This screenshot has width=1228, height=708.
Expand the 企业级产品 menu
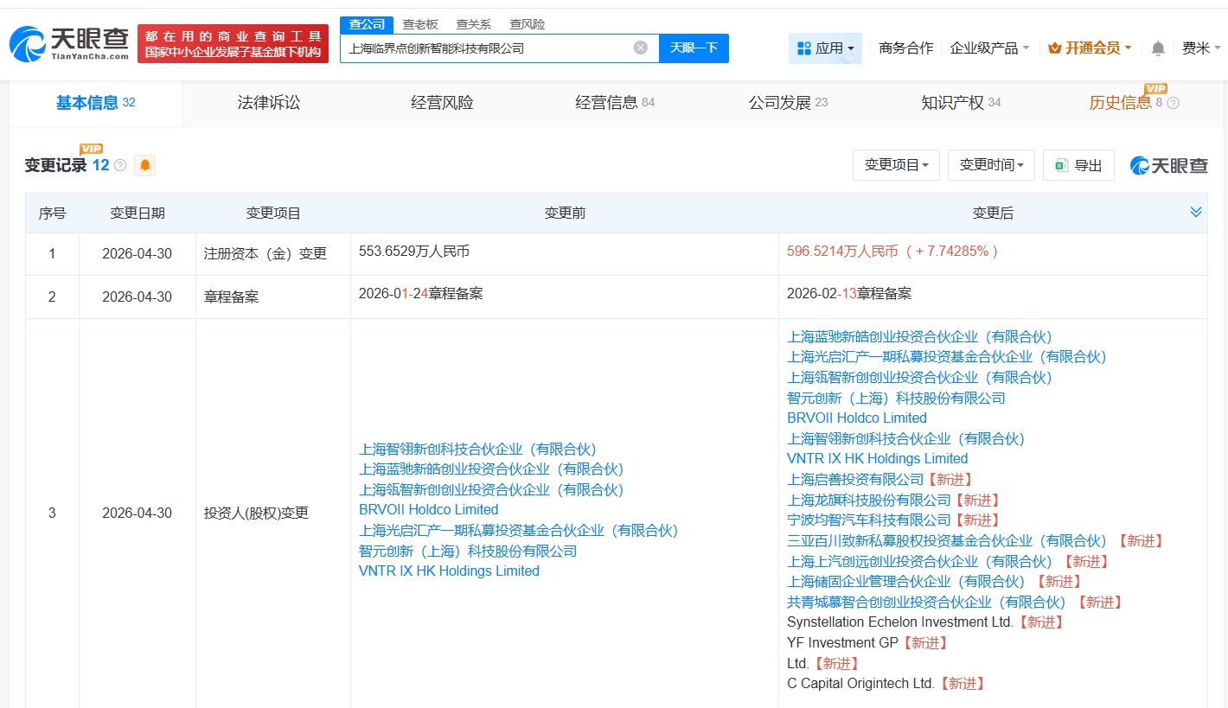989,48
